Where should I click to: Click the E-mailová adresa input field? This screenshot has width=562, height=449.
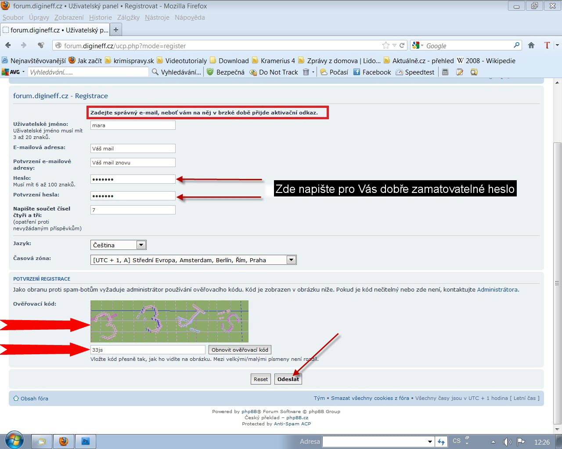coord(133,149)
